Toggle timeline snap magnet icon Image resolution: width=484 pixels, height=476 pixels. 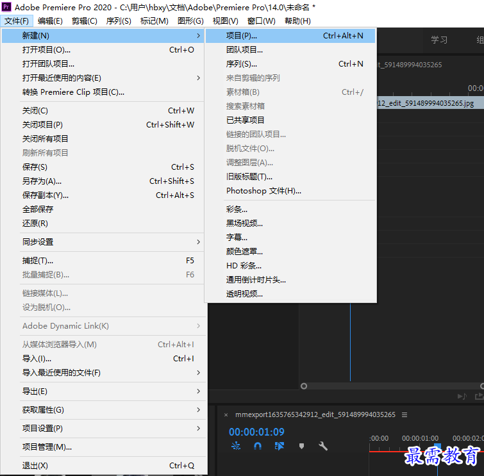258,446
